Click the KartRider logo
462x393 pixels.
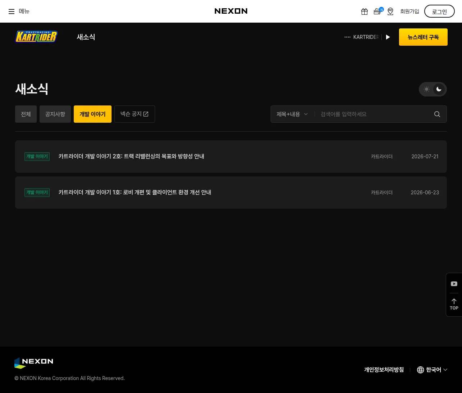pyautogui.click(x=36, y=37)
